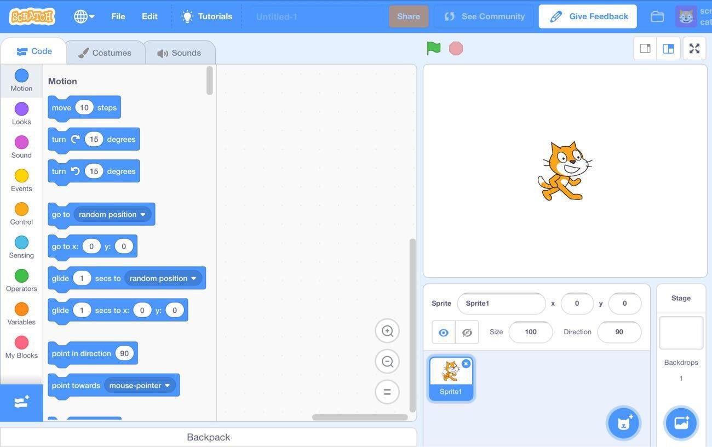Open glide secs to random position dropdown
The image size is (712, 447).
coord(163,278)
